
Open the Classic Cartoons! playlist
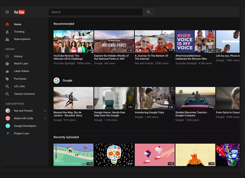point(24,94)
